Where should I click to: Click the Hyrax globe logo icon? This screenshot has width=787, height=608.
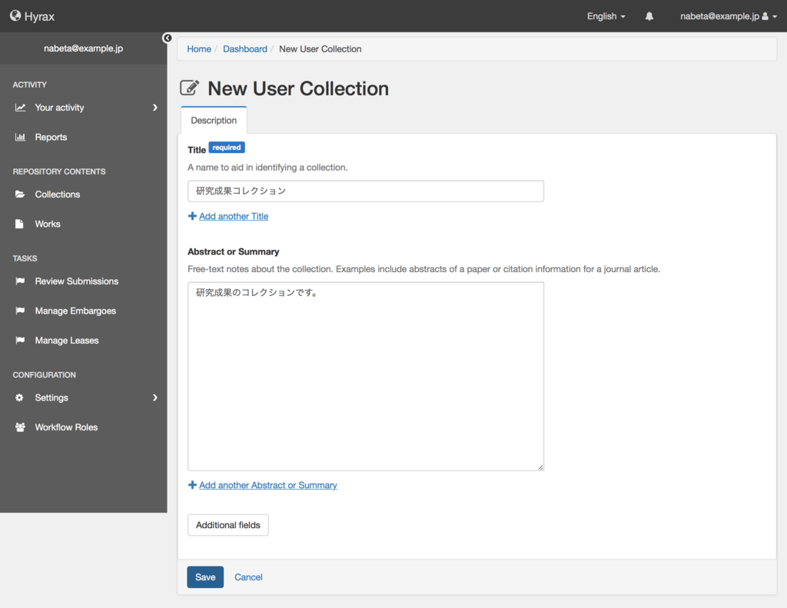(15, 16)
